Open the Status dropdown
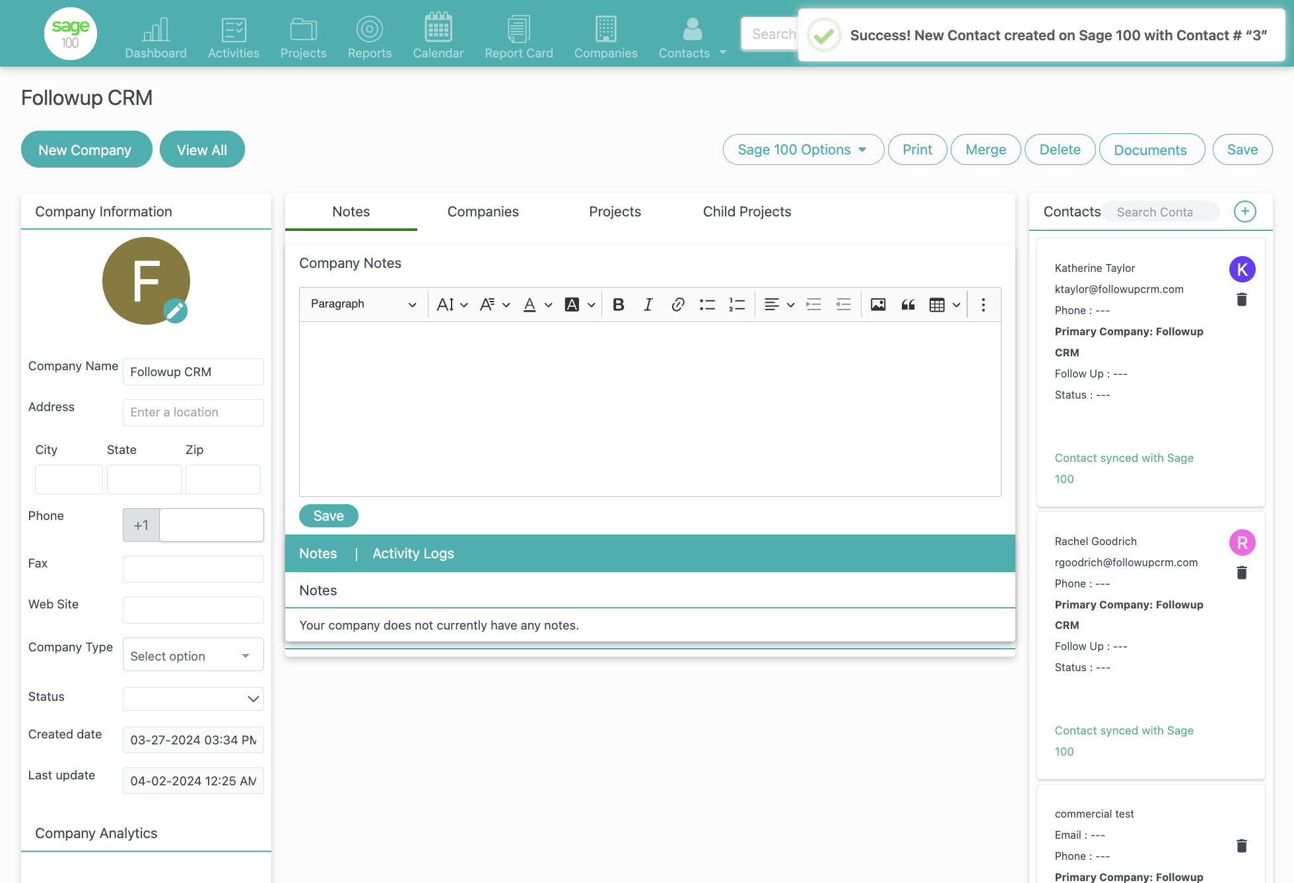The image size is (1294, 883). tap(193, 699)
